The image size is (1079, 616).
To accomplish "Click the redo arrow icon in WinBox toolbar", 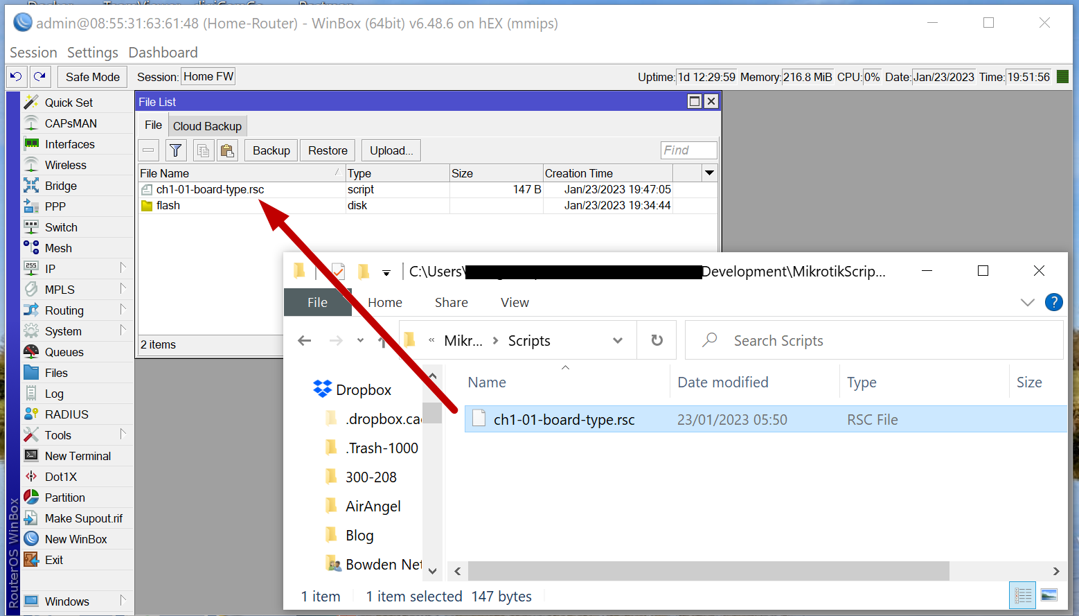I will (40, 77).
